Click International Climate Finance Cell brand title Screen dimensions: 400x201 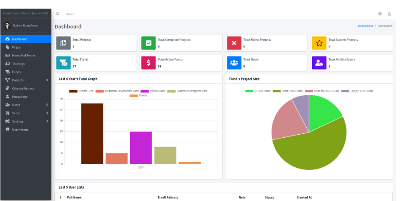(26, 13)
